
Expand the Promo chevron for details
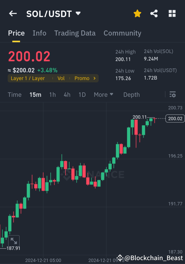point(94,78)
